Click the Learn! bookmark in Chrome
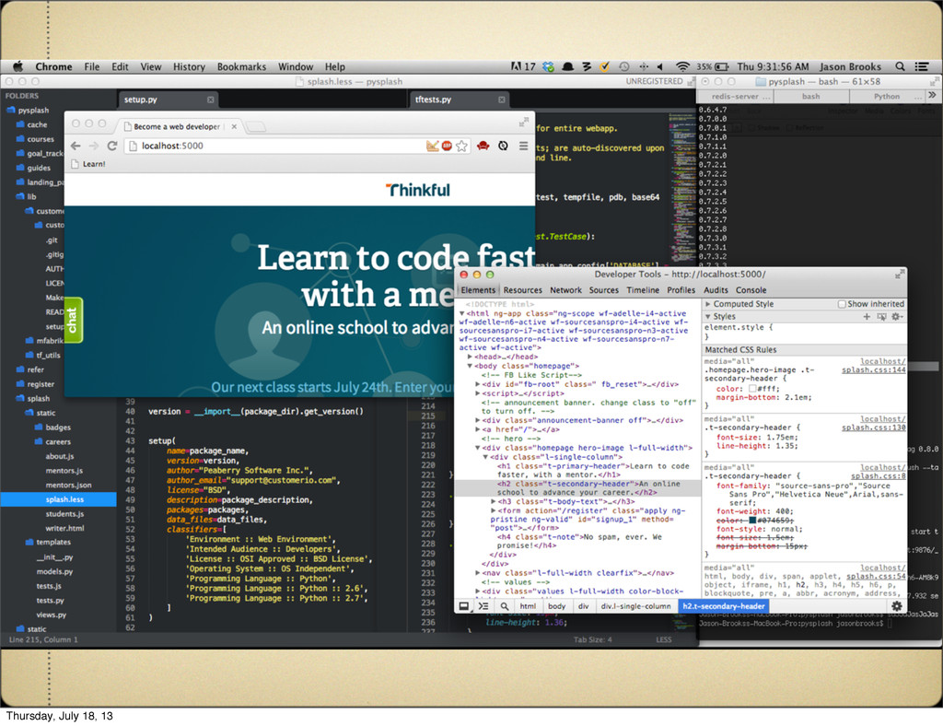 coord(88,164)
